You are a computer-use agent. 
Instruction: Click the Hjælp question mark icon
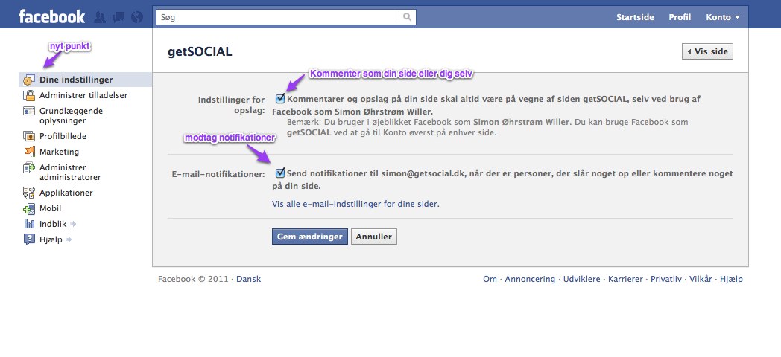point(29,239)
